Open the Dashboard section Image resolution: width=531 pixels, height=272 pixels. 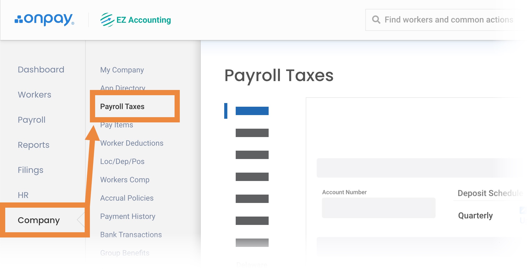coord(41,70)
